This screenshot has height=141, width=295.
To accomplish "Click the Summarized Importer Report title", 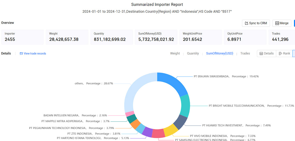I will point(157,4).
